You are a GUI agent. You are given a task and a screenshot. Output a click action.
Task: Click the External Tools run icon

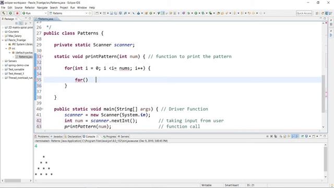tap(210, 13)
